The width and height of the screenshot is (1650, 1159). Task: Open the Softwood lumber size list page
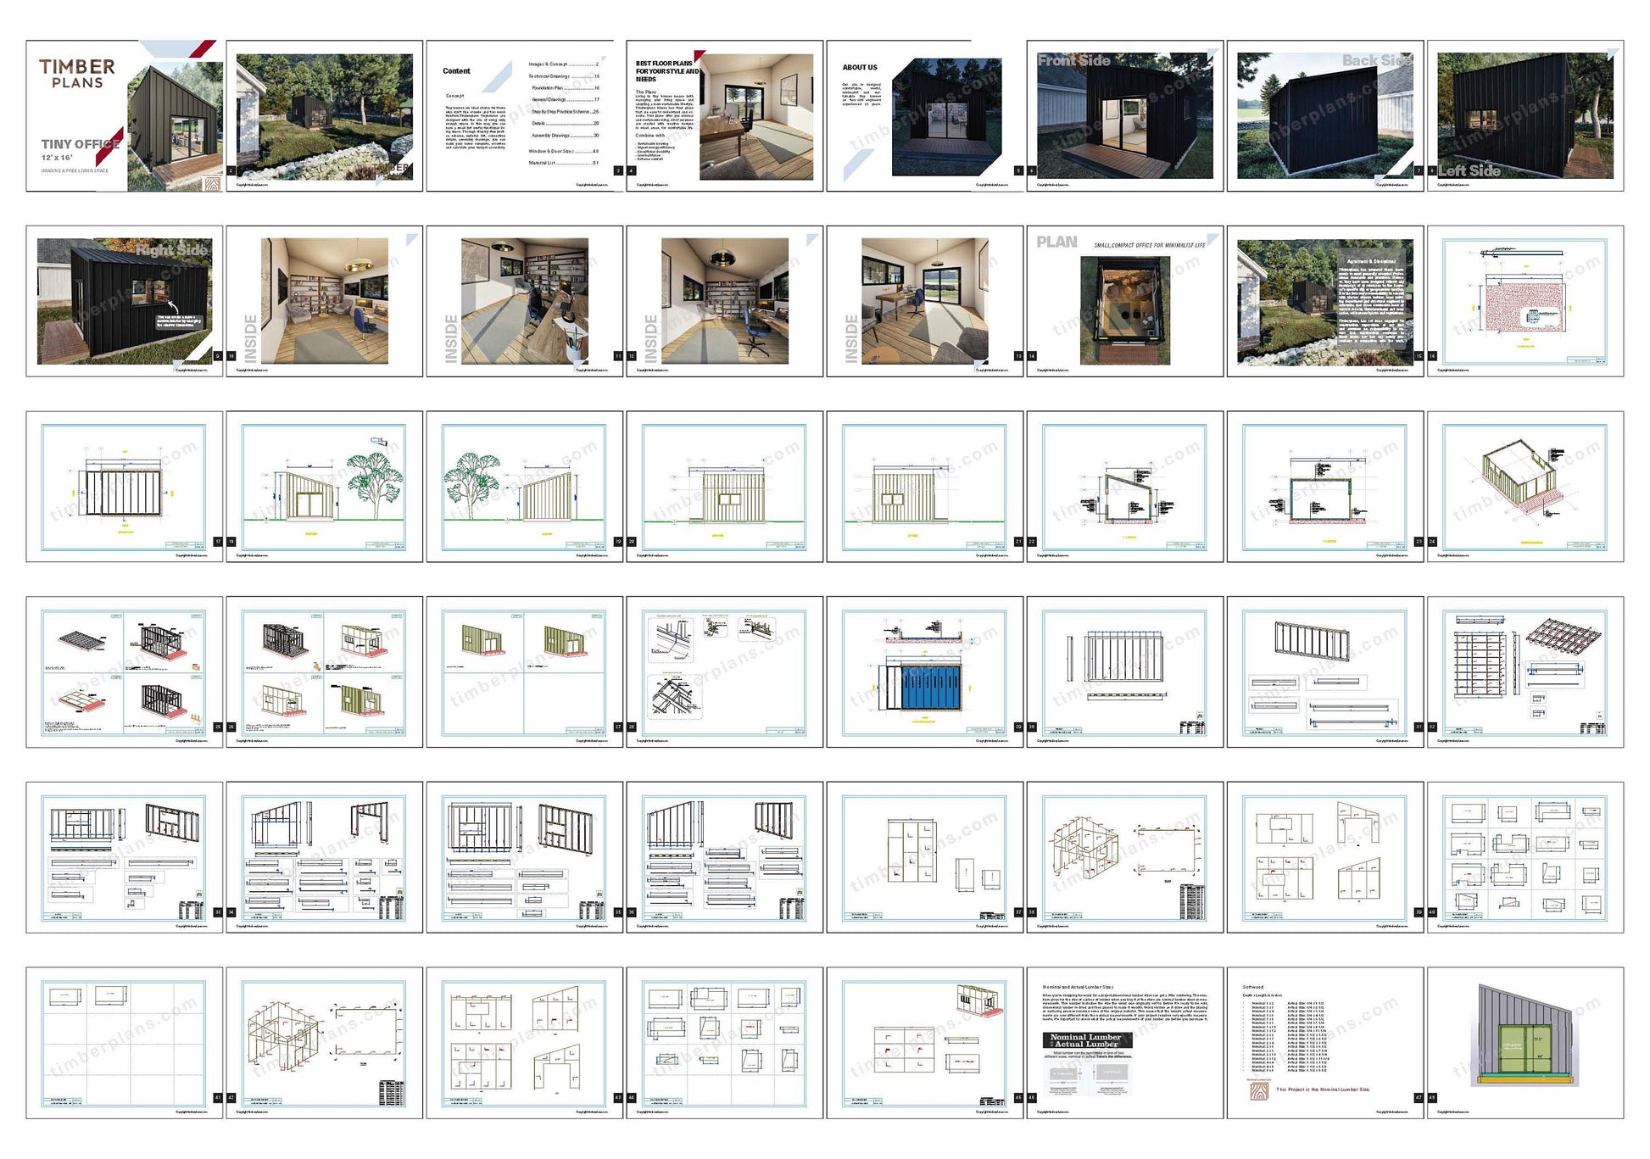coord(1324,1043)
